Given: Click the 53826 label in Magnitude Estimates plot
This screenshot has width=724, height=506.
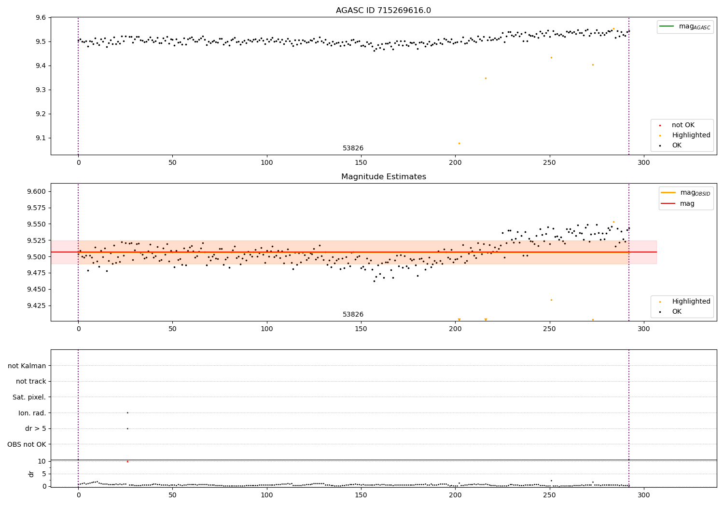Looking at the screenshot, I should (x=353, y=315).
